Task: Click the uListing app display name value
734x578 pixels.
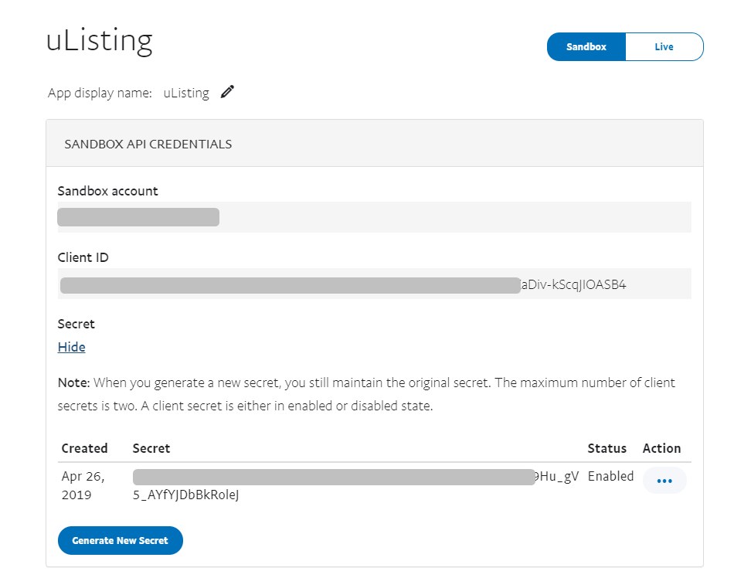Action: [x=185, y=93]
